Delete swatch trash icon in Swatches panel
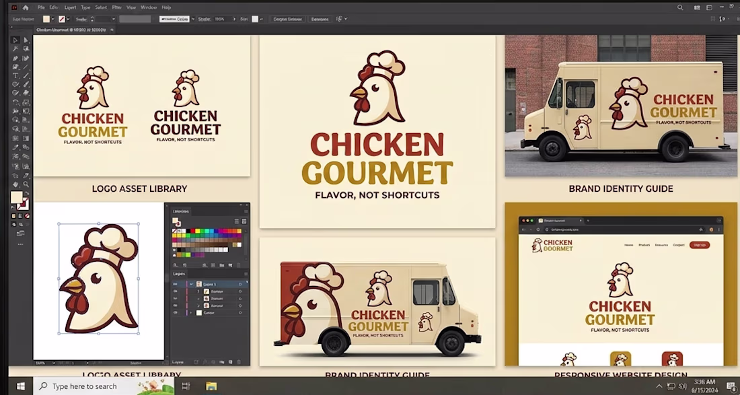Viewport: 740px width, 395px height. (239, 265)
